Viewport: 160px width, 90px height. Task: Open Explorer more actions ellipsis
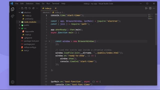37,8
